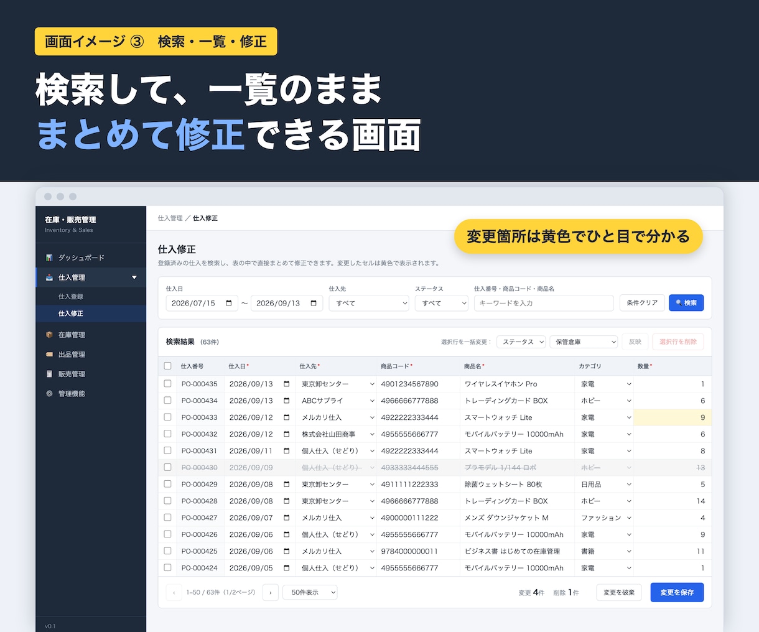Open date picker icon in row PO-000424

[287, 568]
